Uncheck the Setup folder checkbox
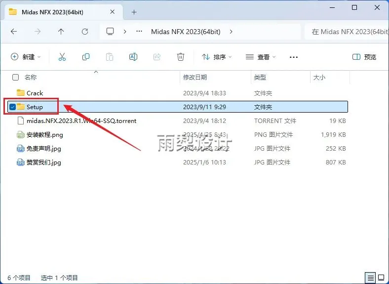 tap(12, 107)
